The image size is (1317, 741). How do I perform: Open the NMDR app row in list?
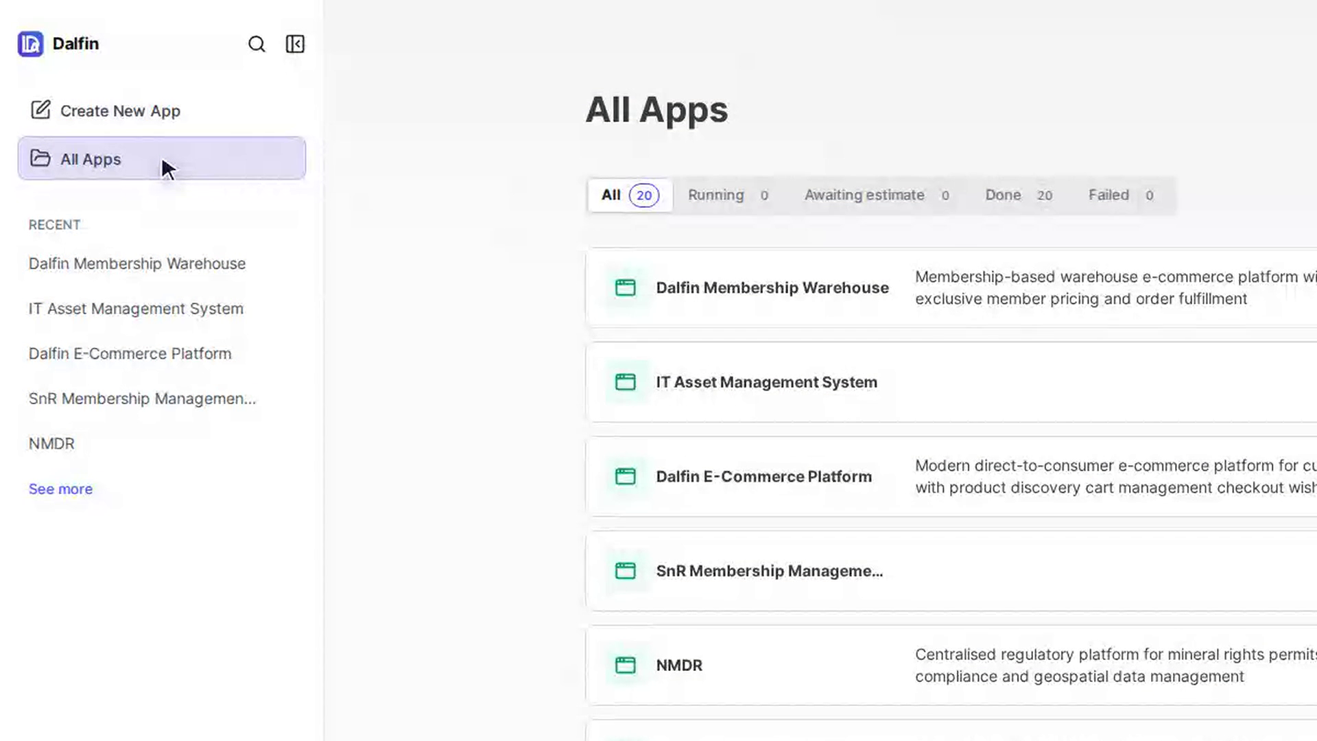952,665
